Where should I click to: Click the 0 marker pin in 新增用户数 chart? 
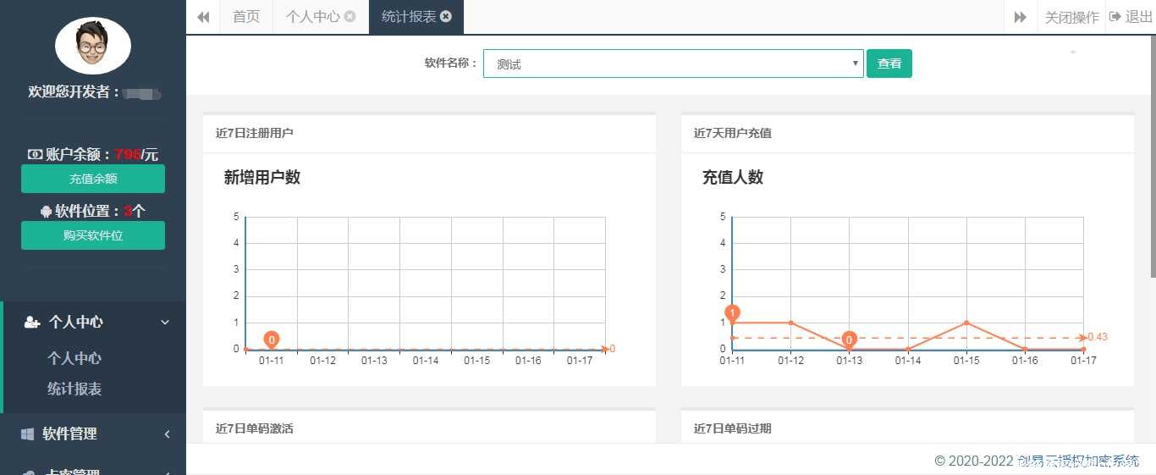[x=272, y=340]
